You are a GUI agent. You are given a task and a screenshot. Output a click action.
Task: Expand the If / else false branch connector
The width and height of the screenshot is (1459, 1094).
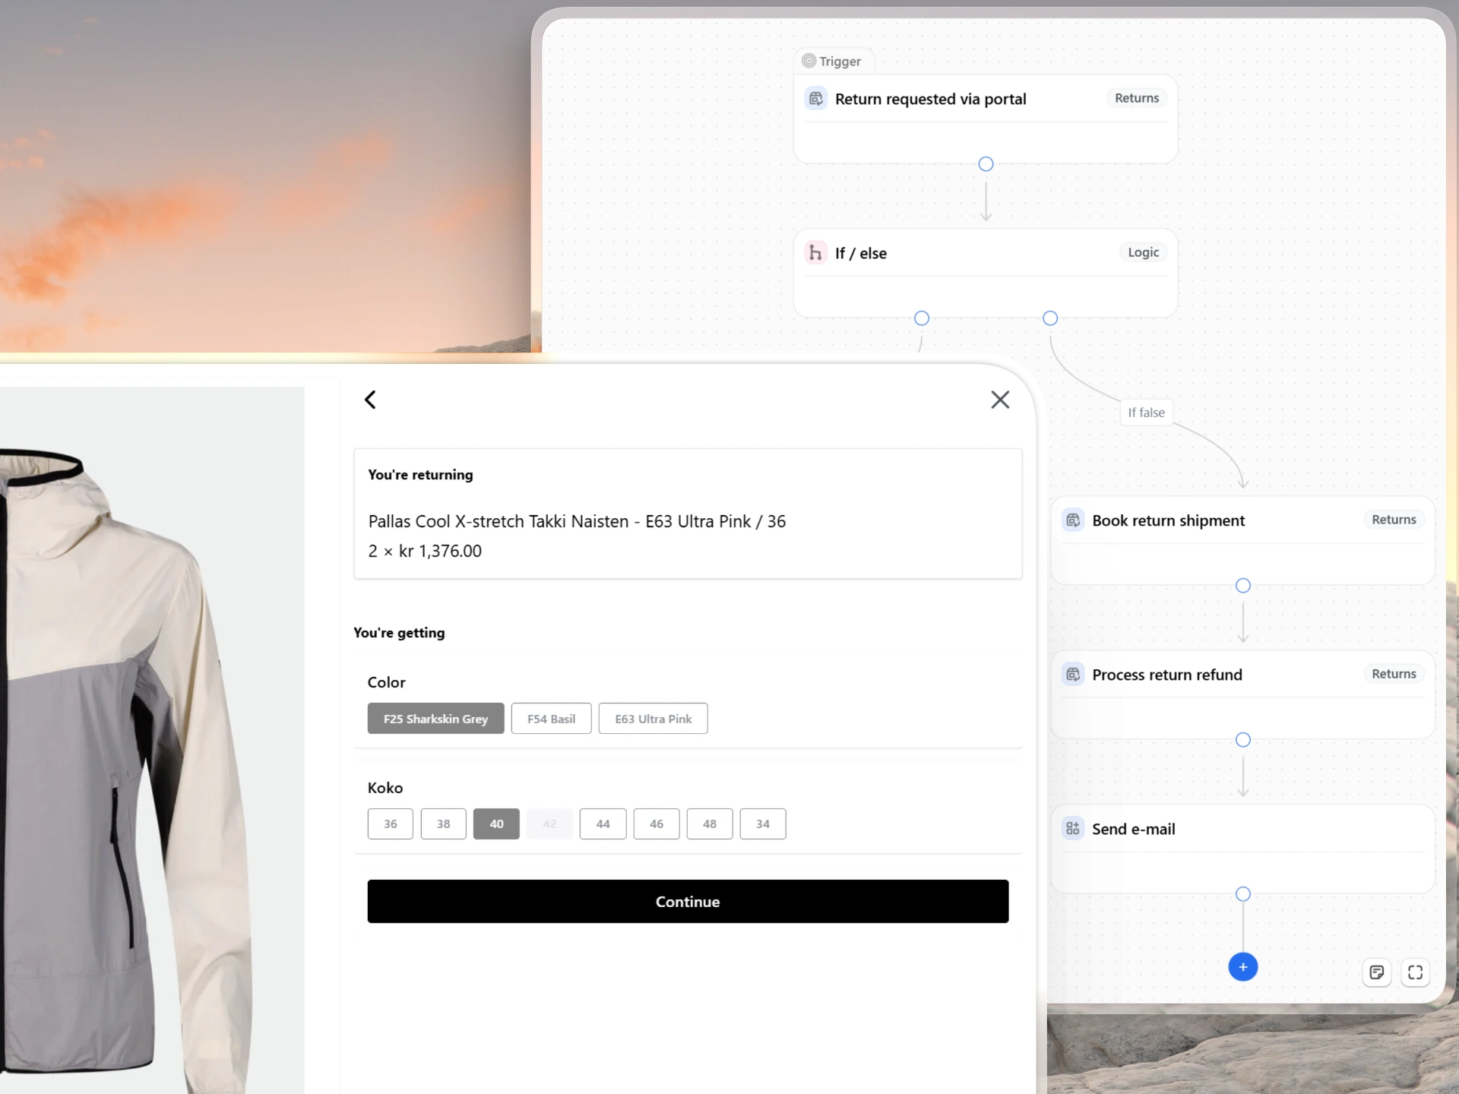point(1050,318)
